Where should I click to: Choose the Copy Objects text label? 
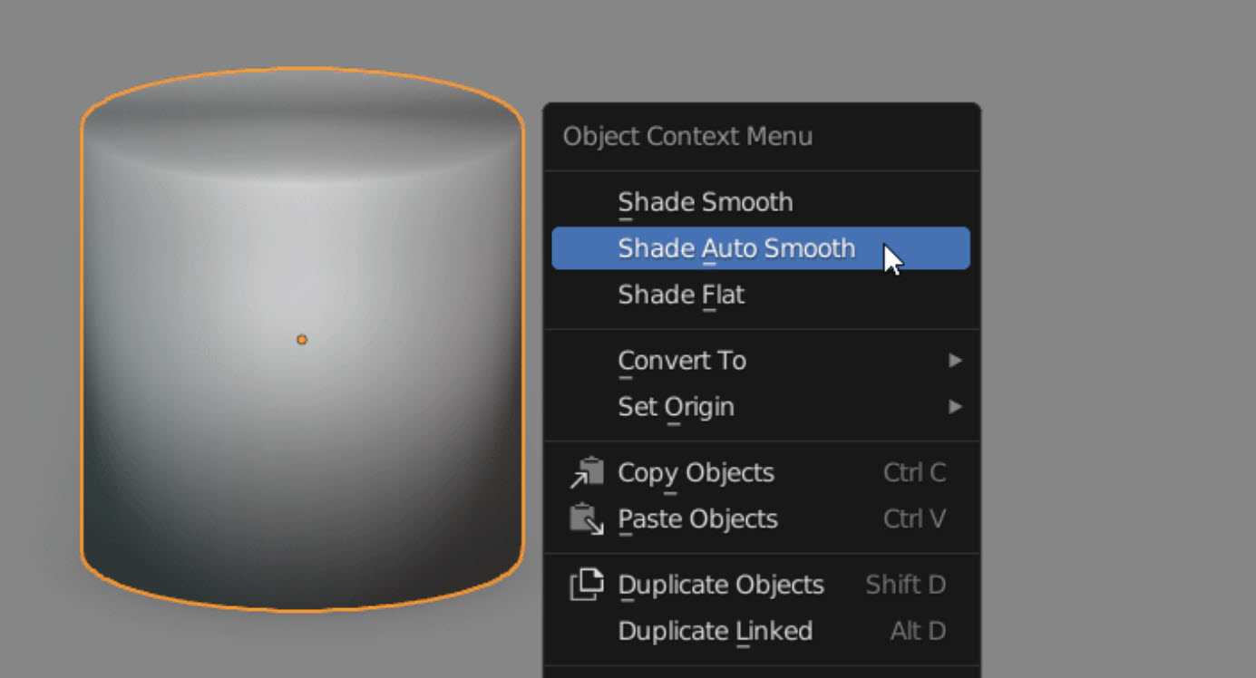(696, 472)
